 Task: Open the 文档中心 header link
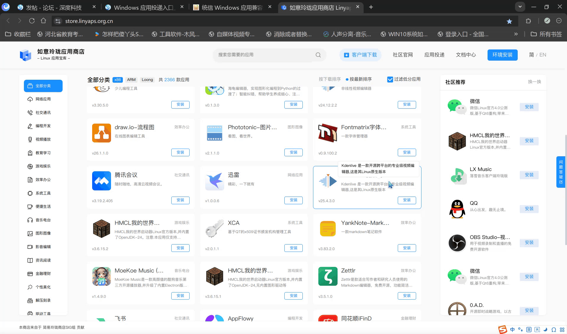(466, 55)
